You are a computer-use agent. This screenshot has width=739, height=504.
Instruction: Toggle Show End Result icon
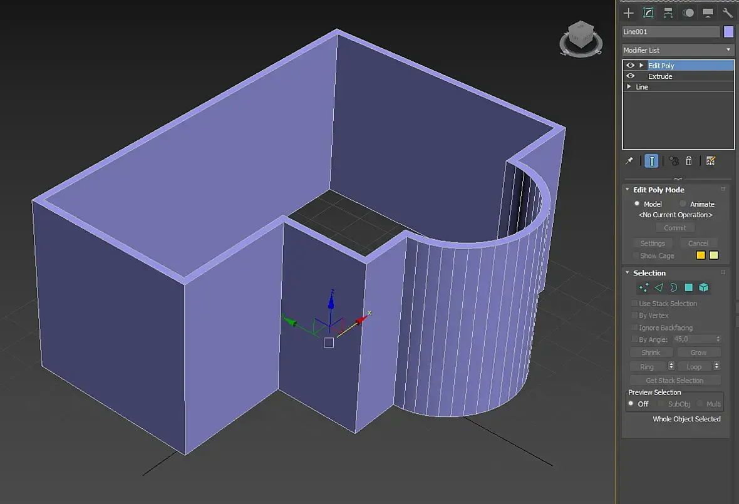(x=651, y=161)
